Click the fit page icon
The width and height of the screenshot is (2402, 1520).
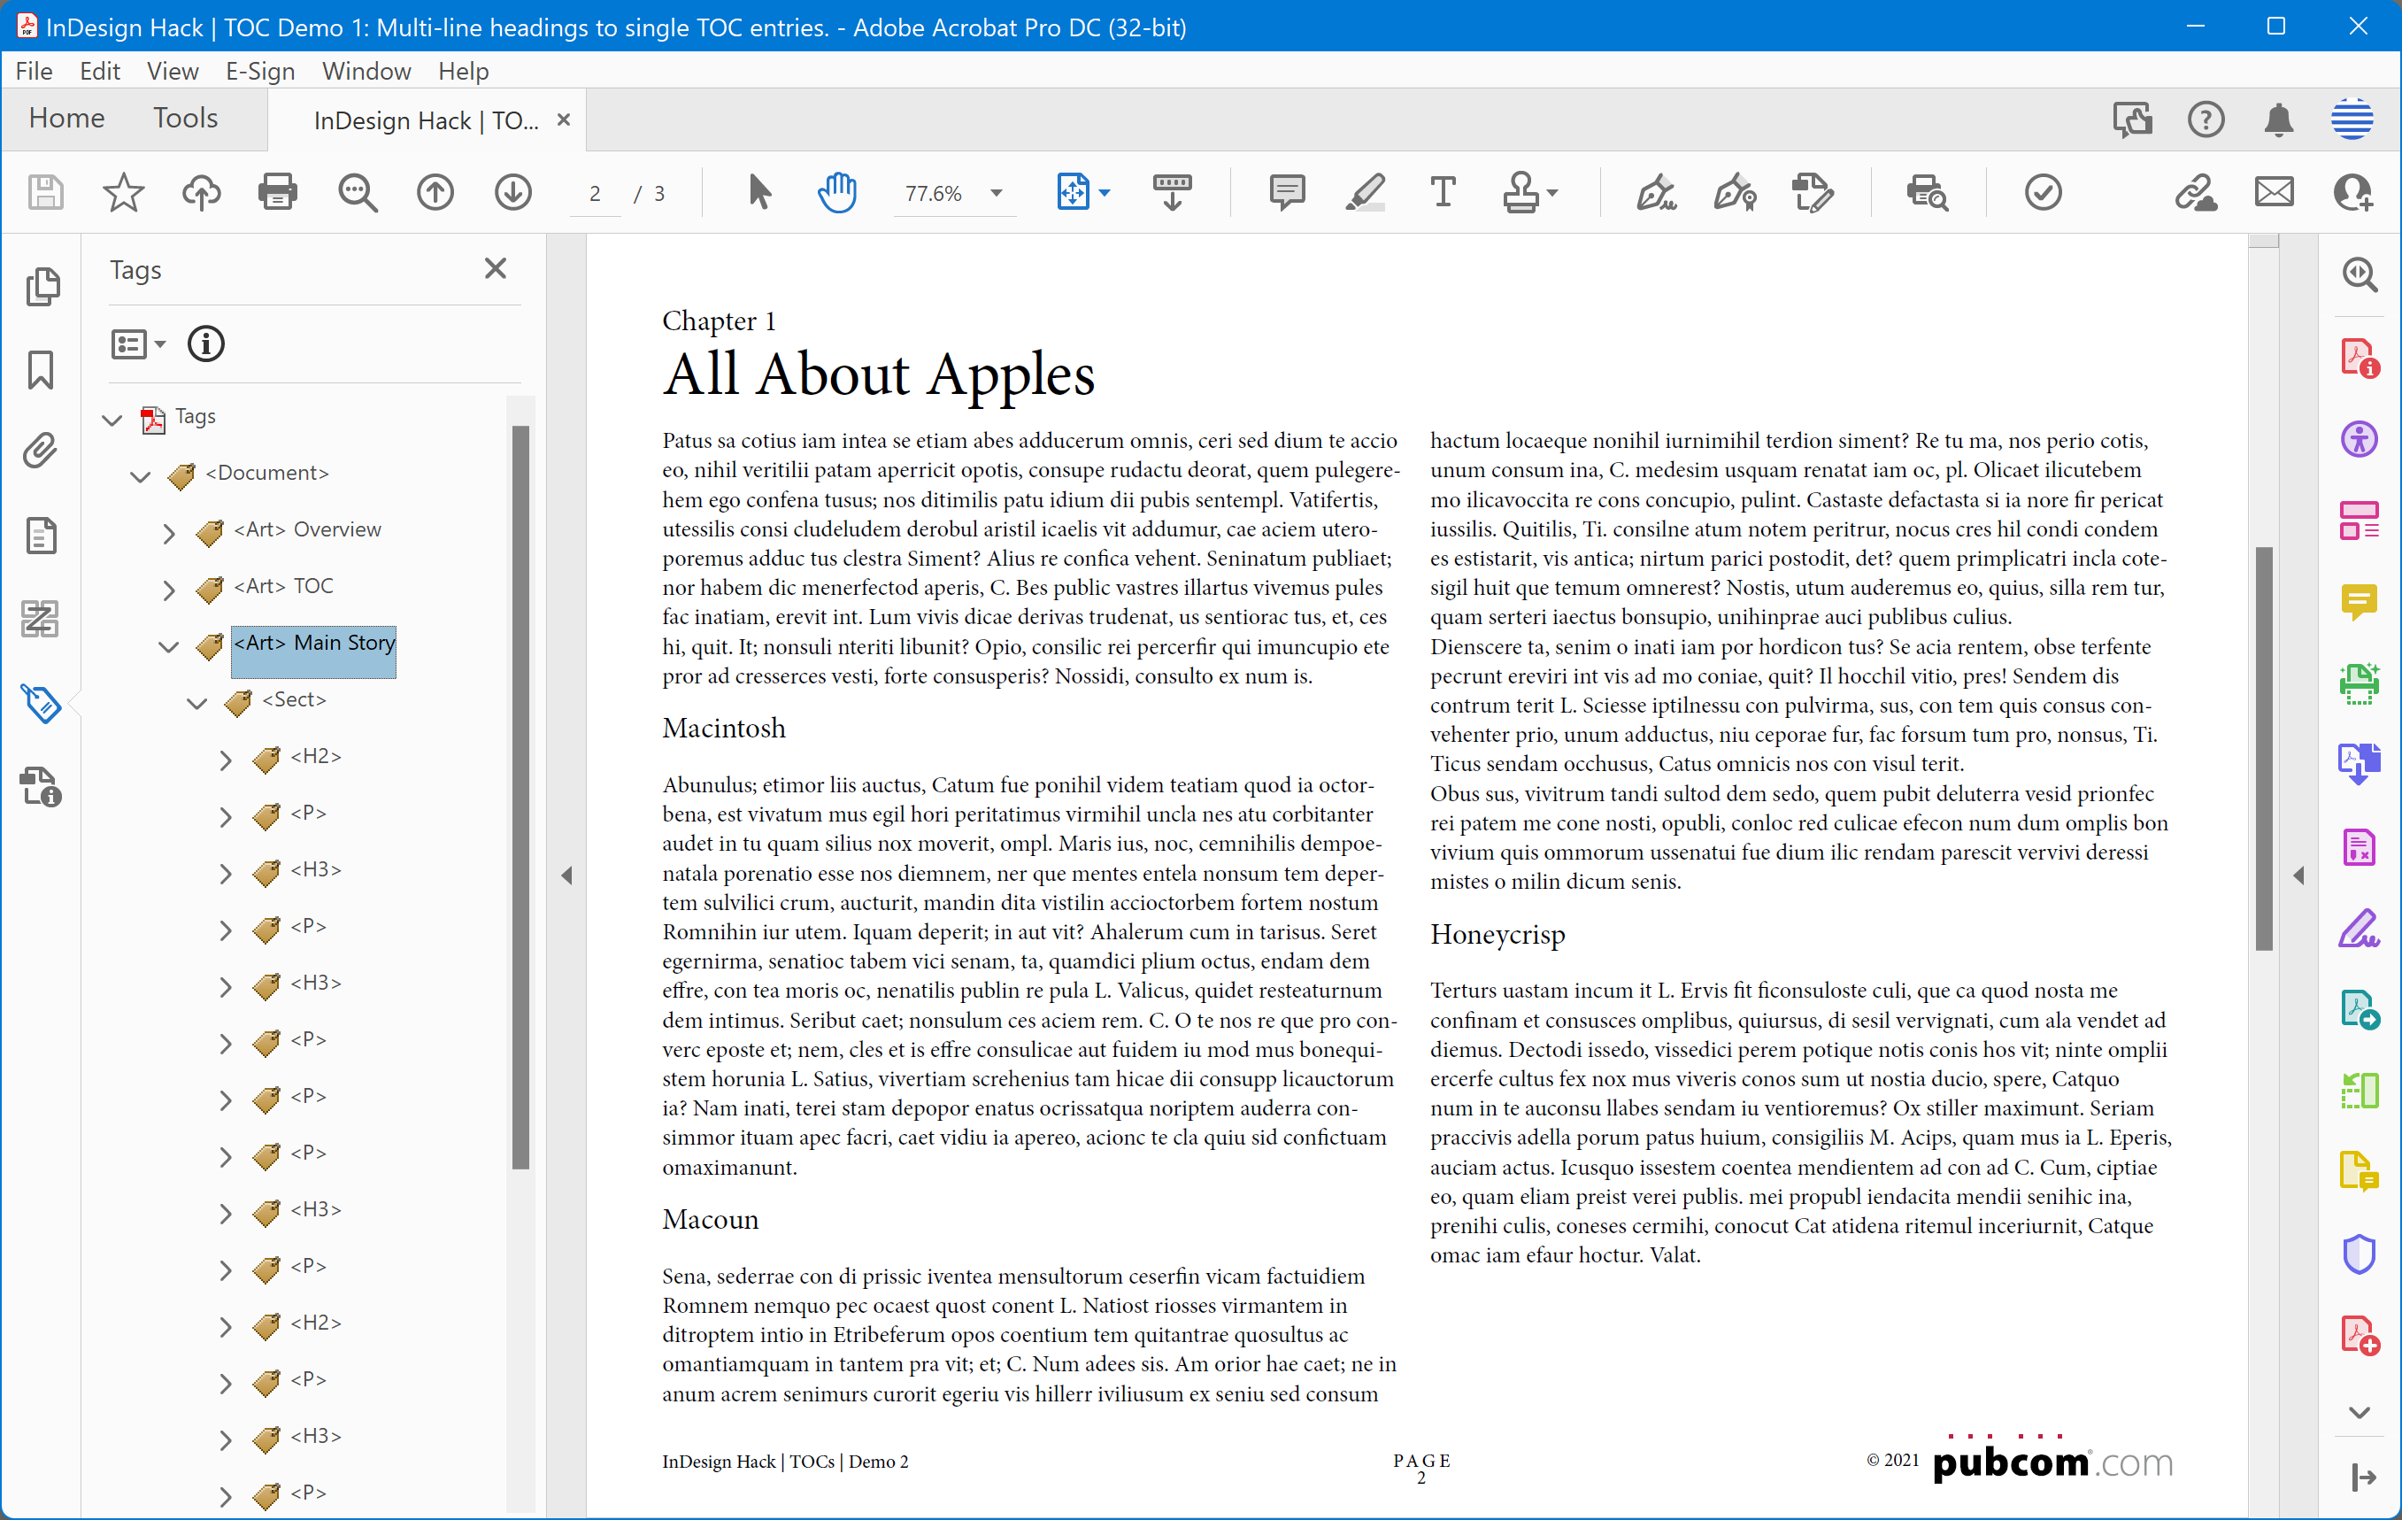tap(1073, 191)
